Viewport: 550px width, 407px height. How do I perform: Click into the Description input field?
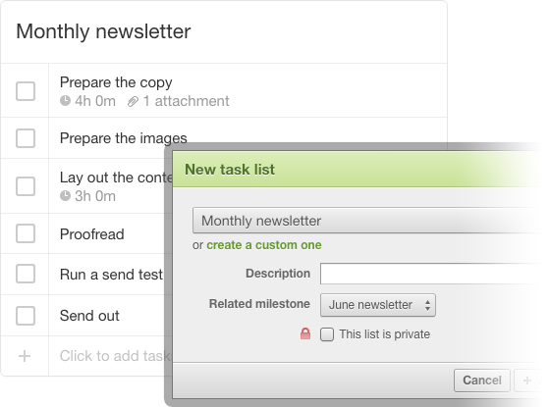click(430, 274)
